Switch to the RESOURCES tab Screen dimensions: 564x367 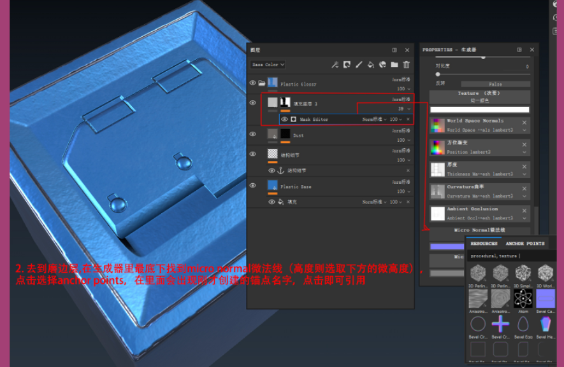tap(484, 244)
